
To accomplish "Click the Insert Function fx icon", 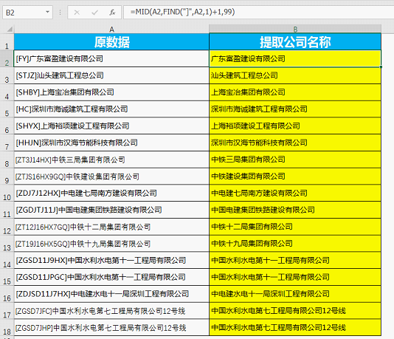I will pos(112,13).
